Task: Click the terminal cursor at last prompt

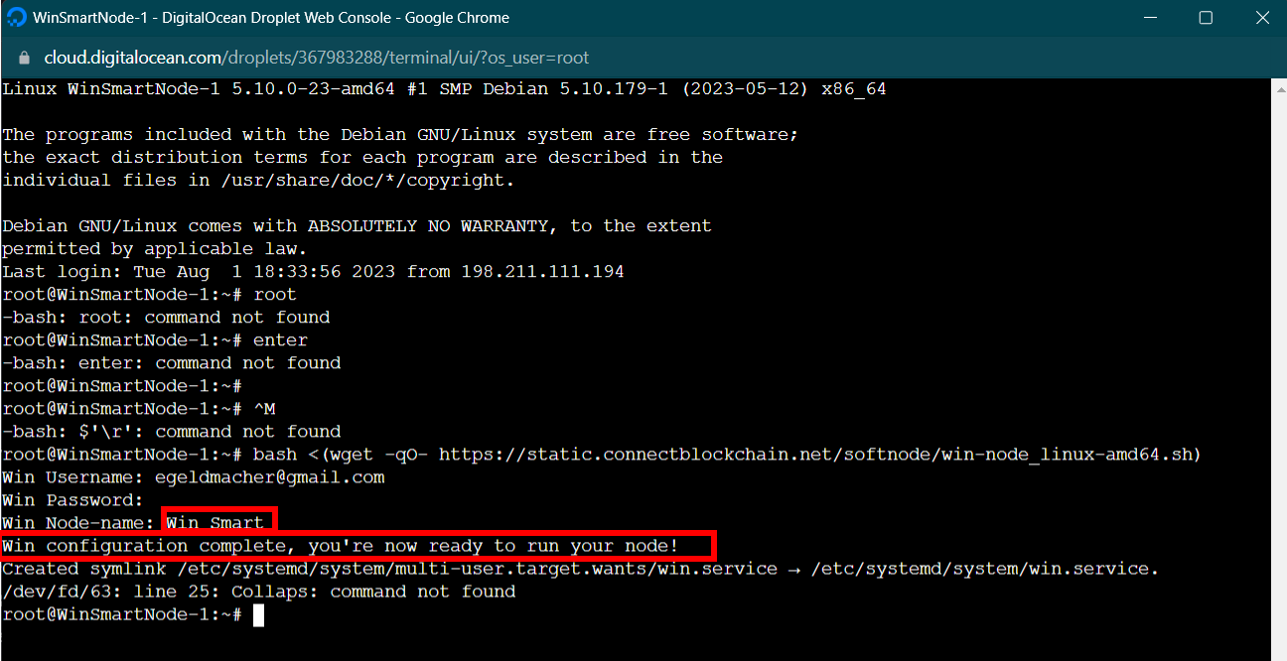Action: click(258, 615)
